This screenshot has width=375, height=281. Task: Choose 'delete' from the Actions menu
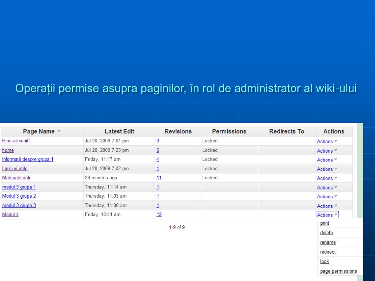click(x=326, y=233)
